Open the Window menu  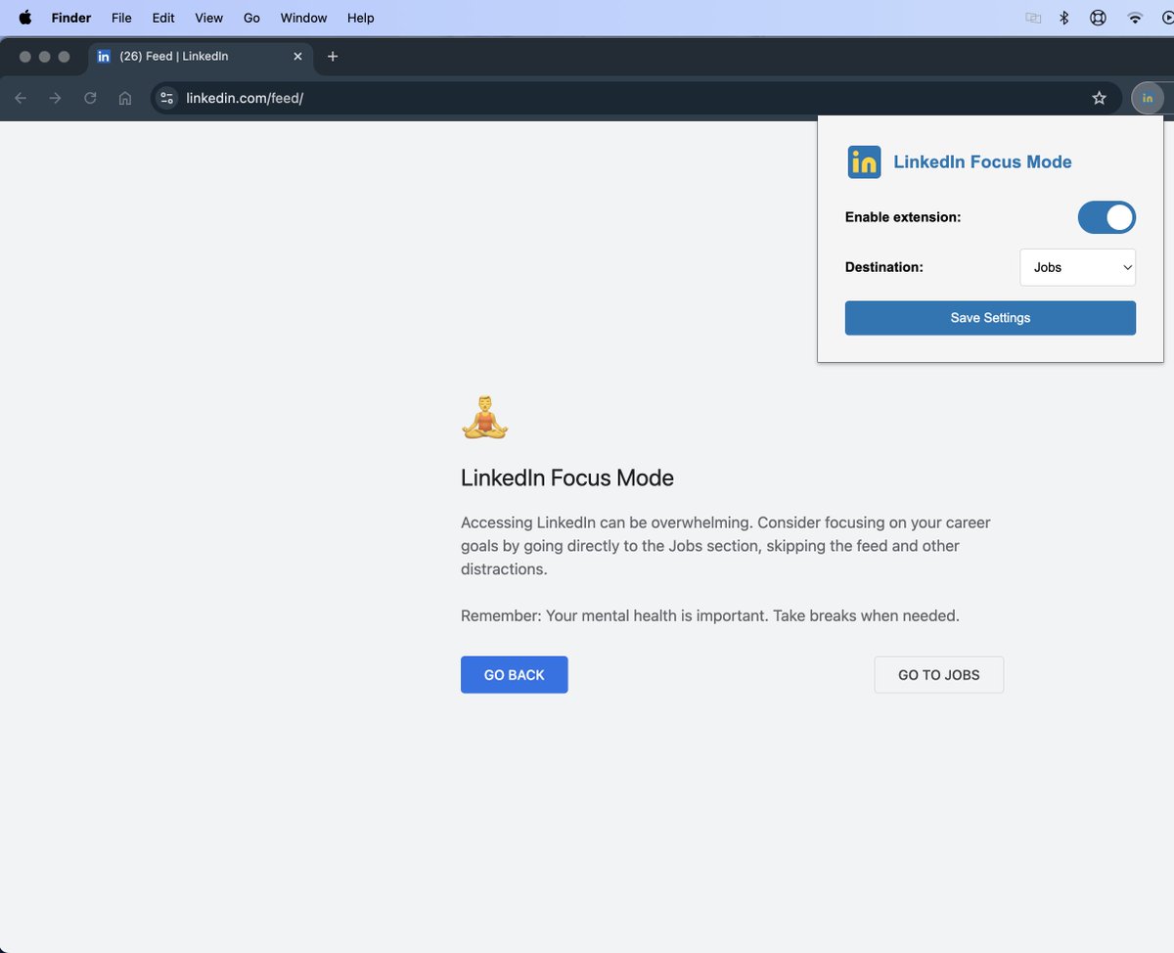pos(304,18)
